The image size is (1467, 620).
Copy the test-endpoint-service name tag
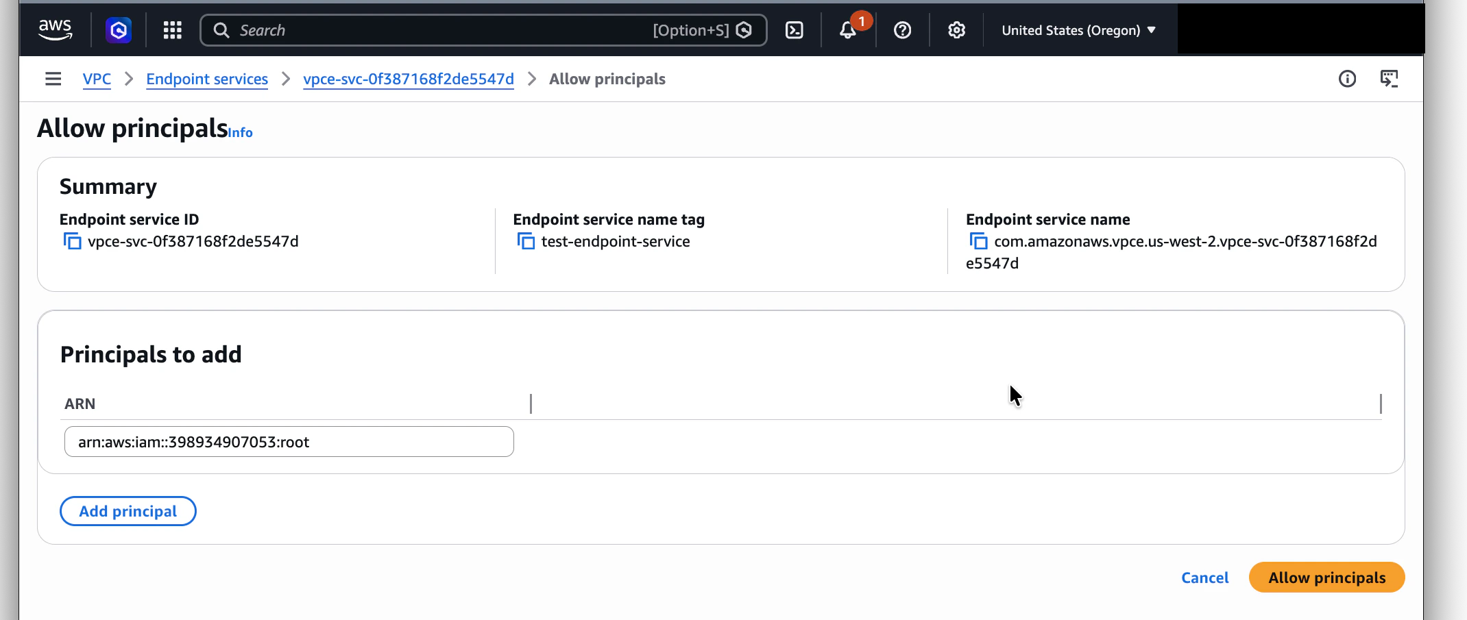pyautogui.click(x=525, y=241)
